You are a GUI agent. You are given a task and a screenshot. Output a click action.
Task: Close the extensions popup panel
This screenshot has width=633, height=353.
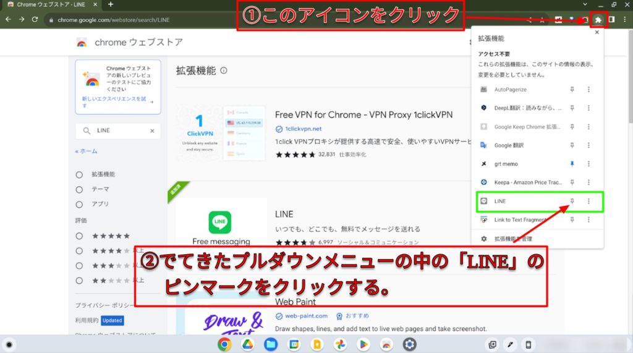597,33
